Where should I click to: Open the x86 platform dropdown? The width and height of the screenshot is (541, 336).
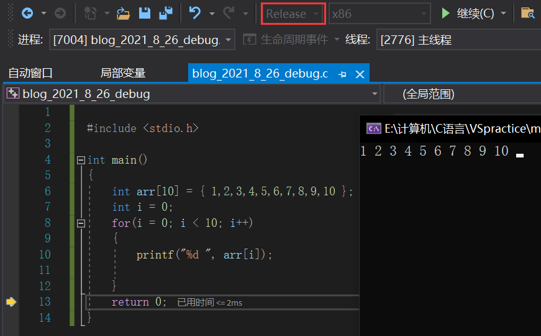pos(380,14)
